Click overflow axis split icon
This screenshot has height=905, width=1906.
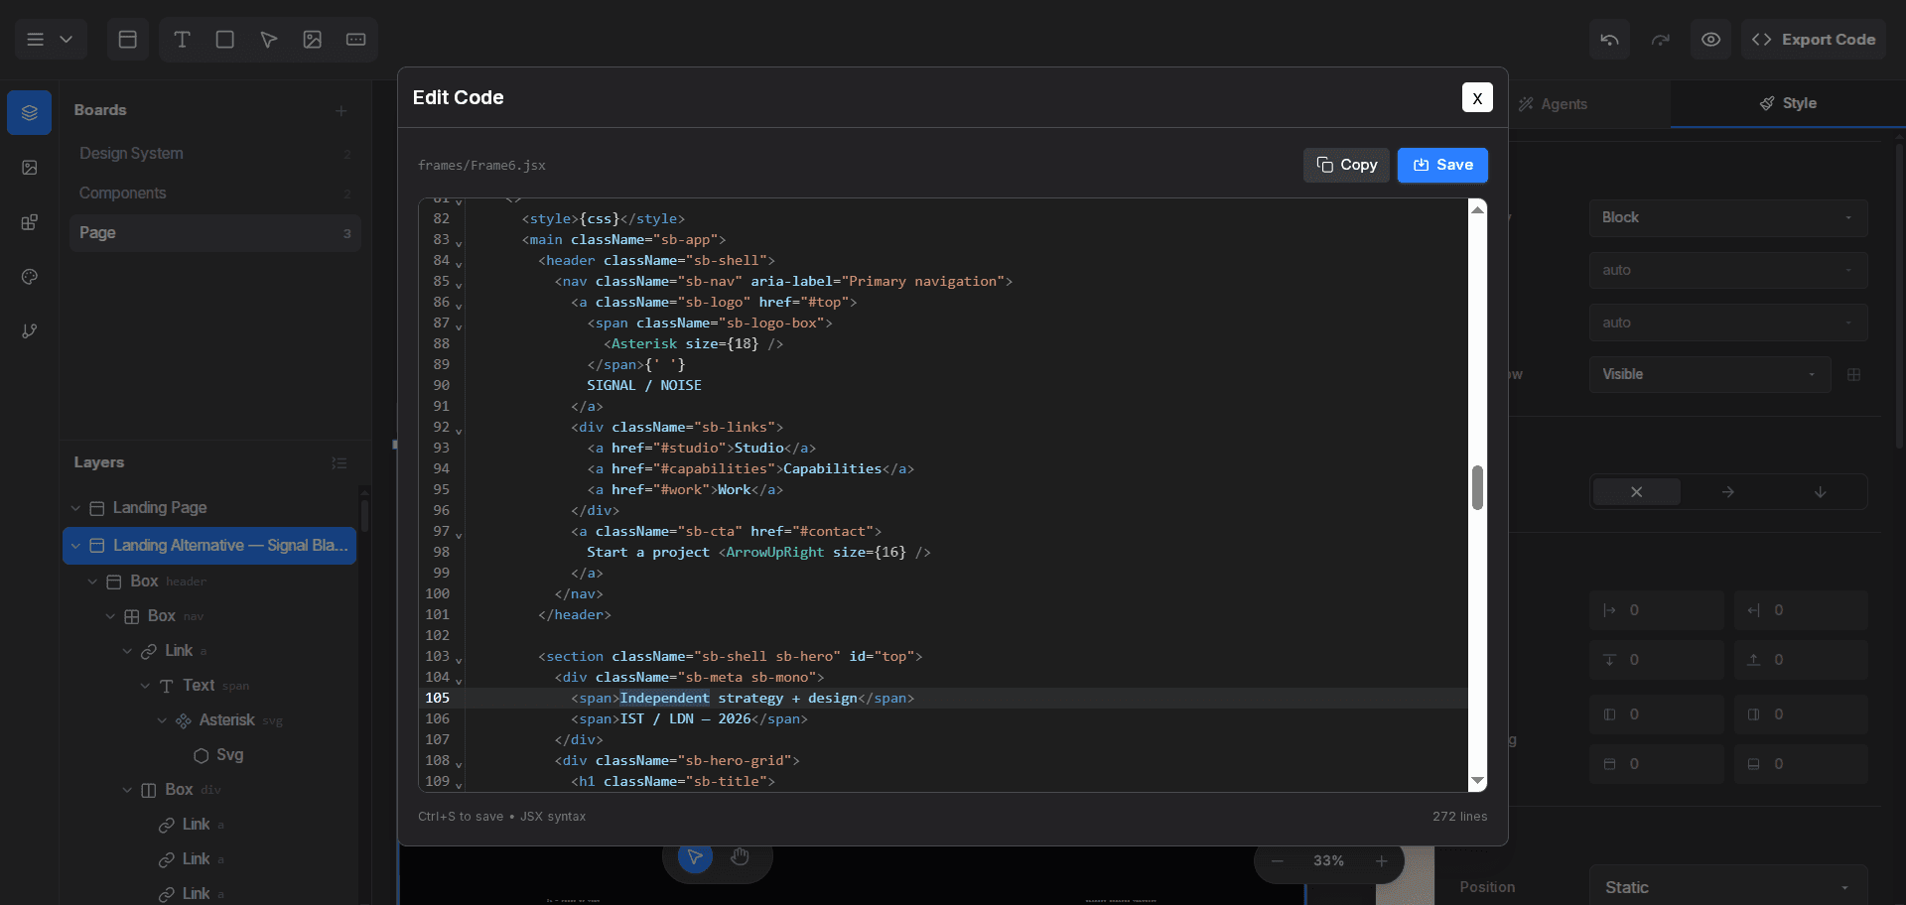pyautogui.click(x=1853, y=375)
